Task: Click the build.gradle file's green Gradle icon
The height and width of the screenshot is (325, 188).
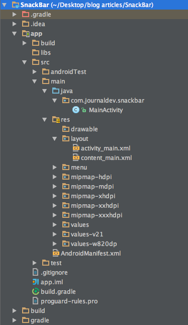Action: point(36,291)
